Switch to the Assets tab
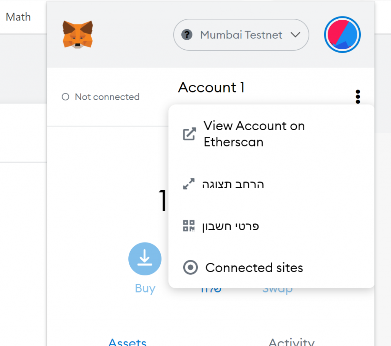This screenshot has width=391, height=346. point(128,341)
